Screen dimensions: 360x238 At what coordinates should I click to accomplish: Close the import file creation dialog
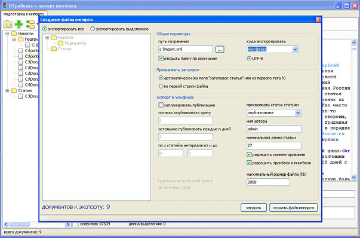click(x=318, y=20)
